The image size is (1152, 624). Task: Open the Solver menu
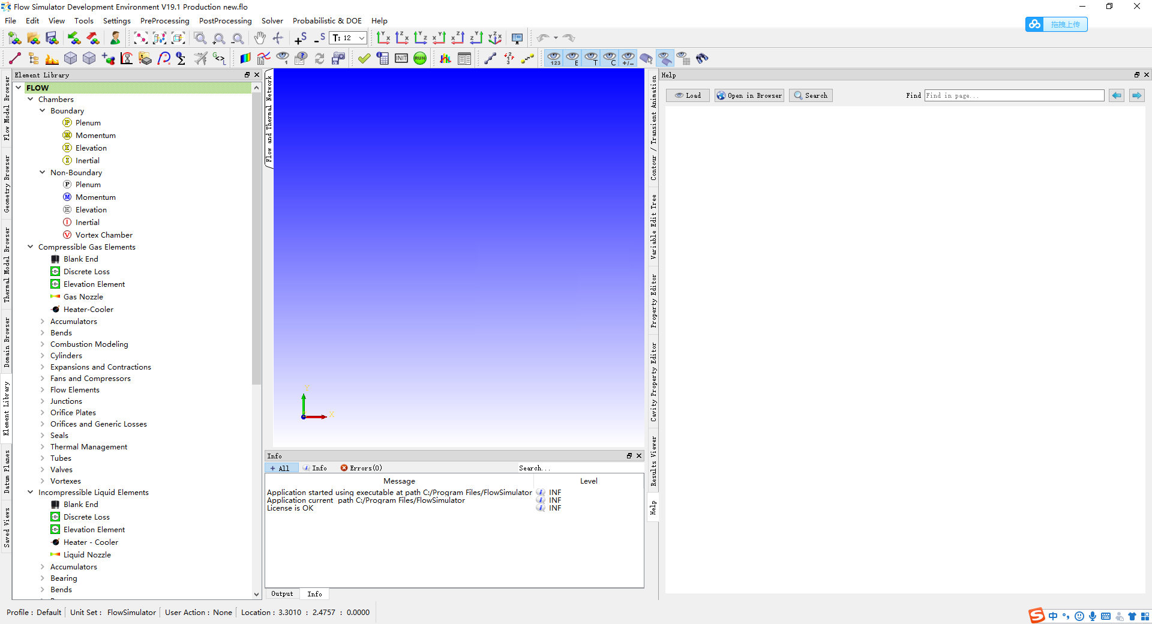click(272, 20)
